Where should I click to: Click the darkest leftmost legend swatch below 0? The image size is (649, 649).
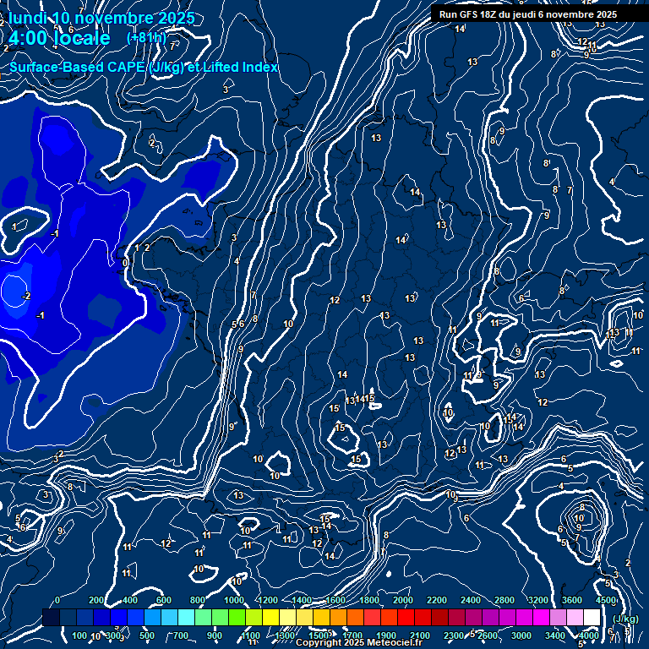click(51, 617)
